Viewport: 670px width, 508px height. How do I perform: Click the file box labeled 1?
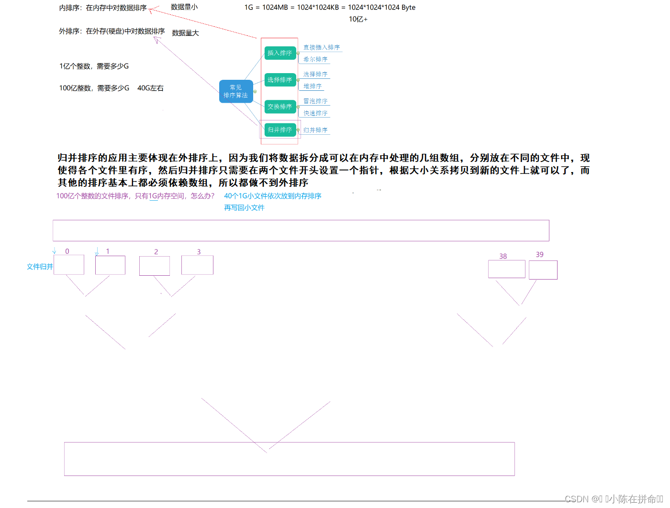110,265
